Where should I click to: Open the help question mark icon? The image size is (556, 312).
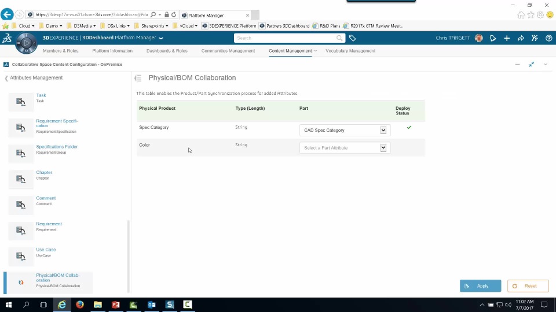548,38
